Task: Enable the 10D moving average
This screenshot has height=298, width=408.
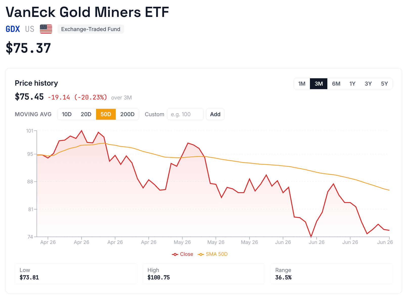Action: [x=67, y=114]
